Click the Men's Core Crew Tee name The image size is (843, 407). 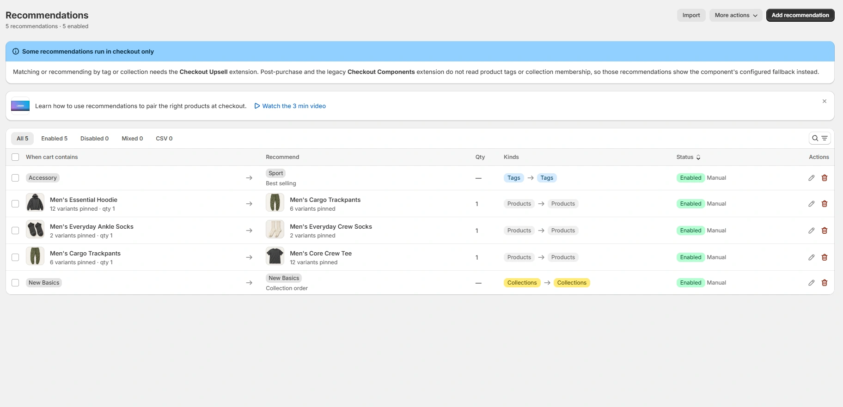tap(320, 254)
